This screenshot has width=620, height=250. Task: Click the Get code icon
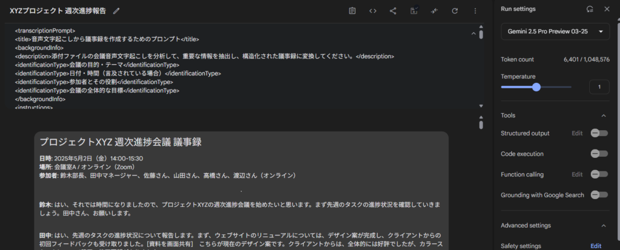[x=373, y=11]
